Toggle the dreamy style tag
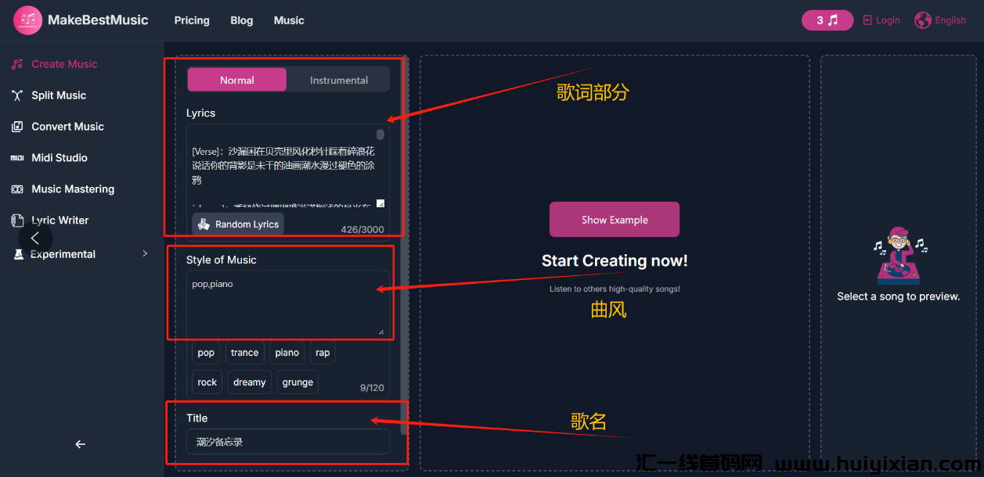Screen dimensions: 984x477 [x=249, y=382]
